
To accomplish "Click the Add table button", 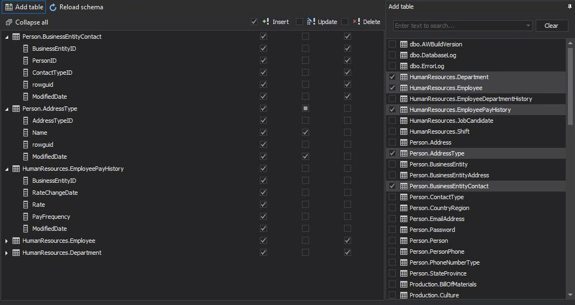I will click(24, 7).
